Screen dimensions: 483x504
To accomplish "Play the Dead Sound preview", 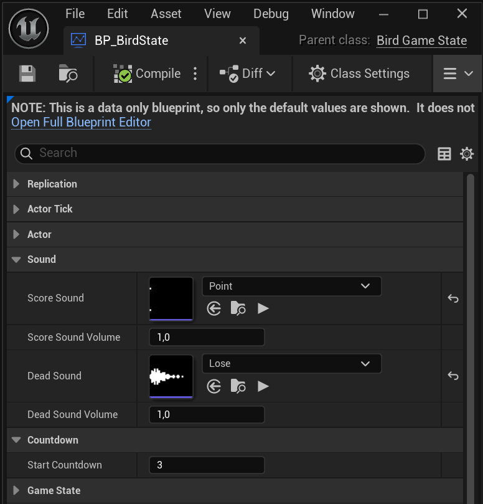I will point(263,386).
